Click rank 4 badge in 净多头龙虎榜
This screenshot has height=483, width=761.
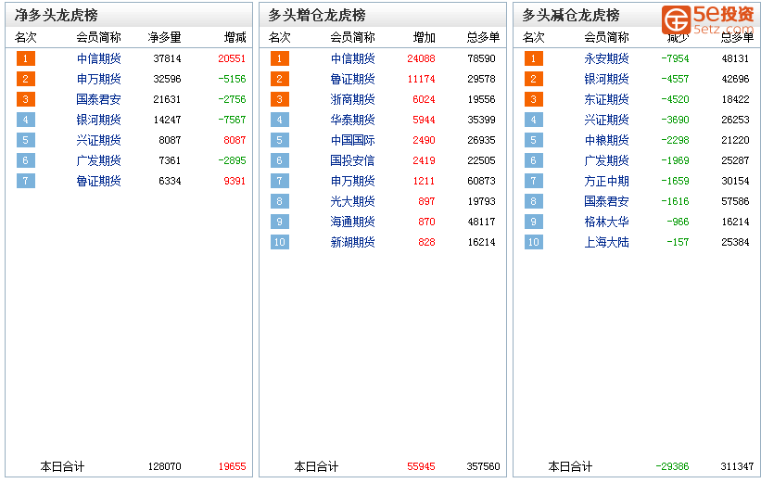(x=26, y=120)
